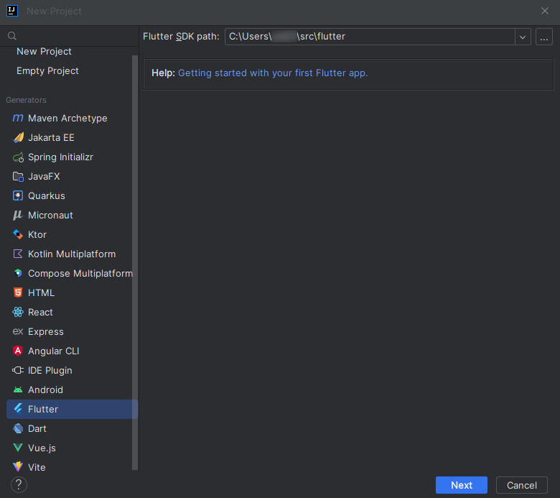Click the Micronaut mu icon

coord(18,215)
